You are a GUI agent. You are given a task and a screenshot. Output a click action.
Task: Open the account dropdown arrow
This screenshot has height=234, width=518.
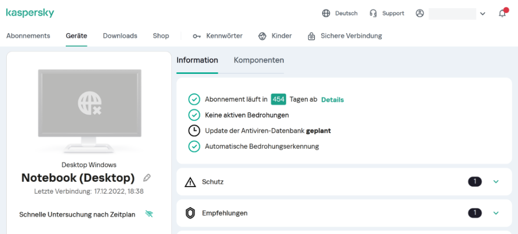(483, 14)
